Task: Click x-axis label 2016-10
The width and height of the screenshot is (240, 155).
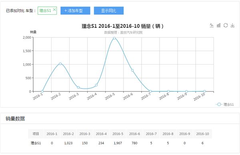Action: [x=199, y=97]
